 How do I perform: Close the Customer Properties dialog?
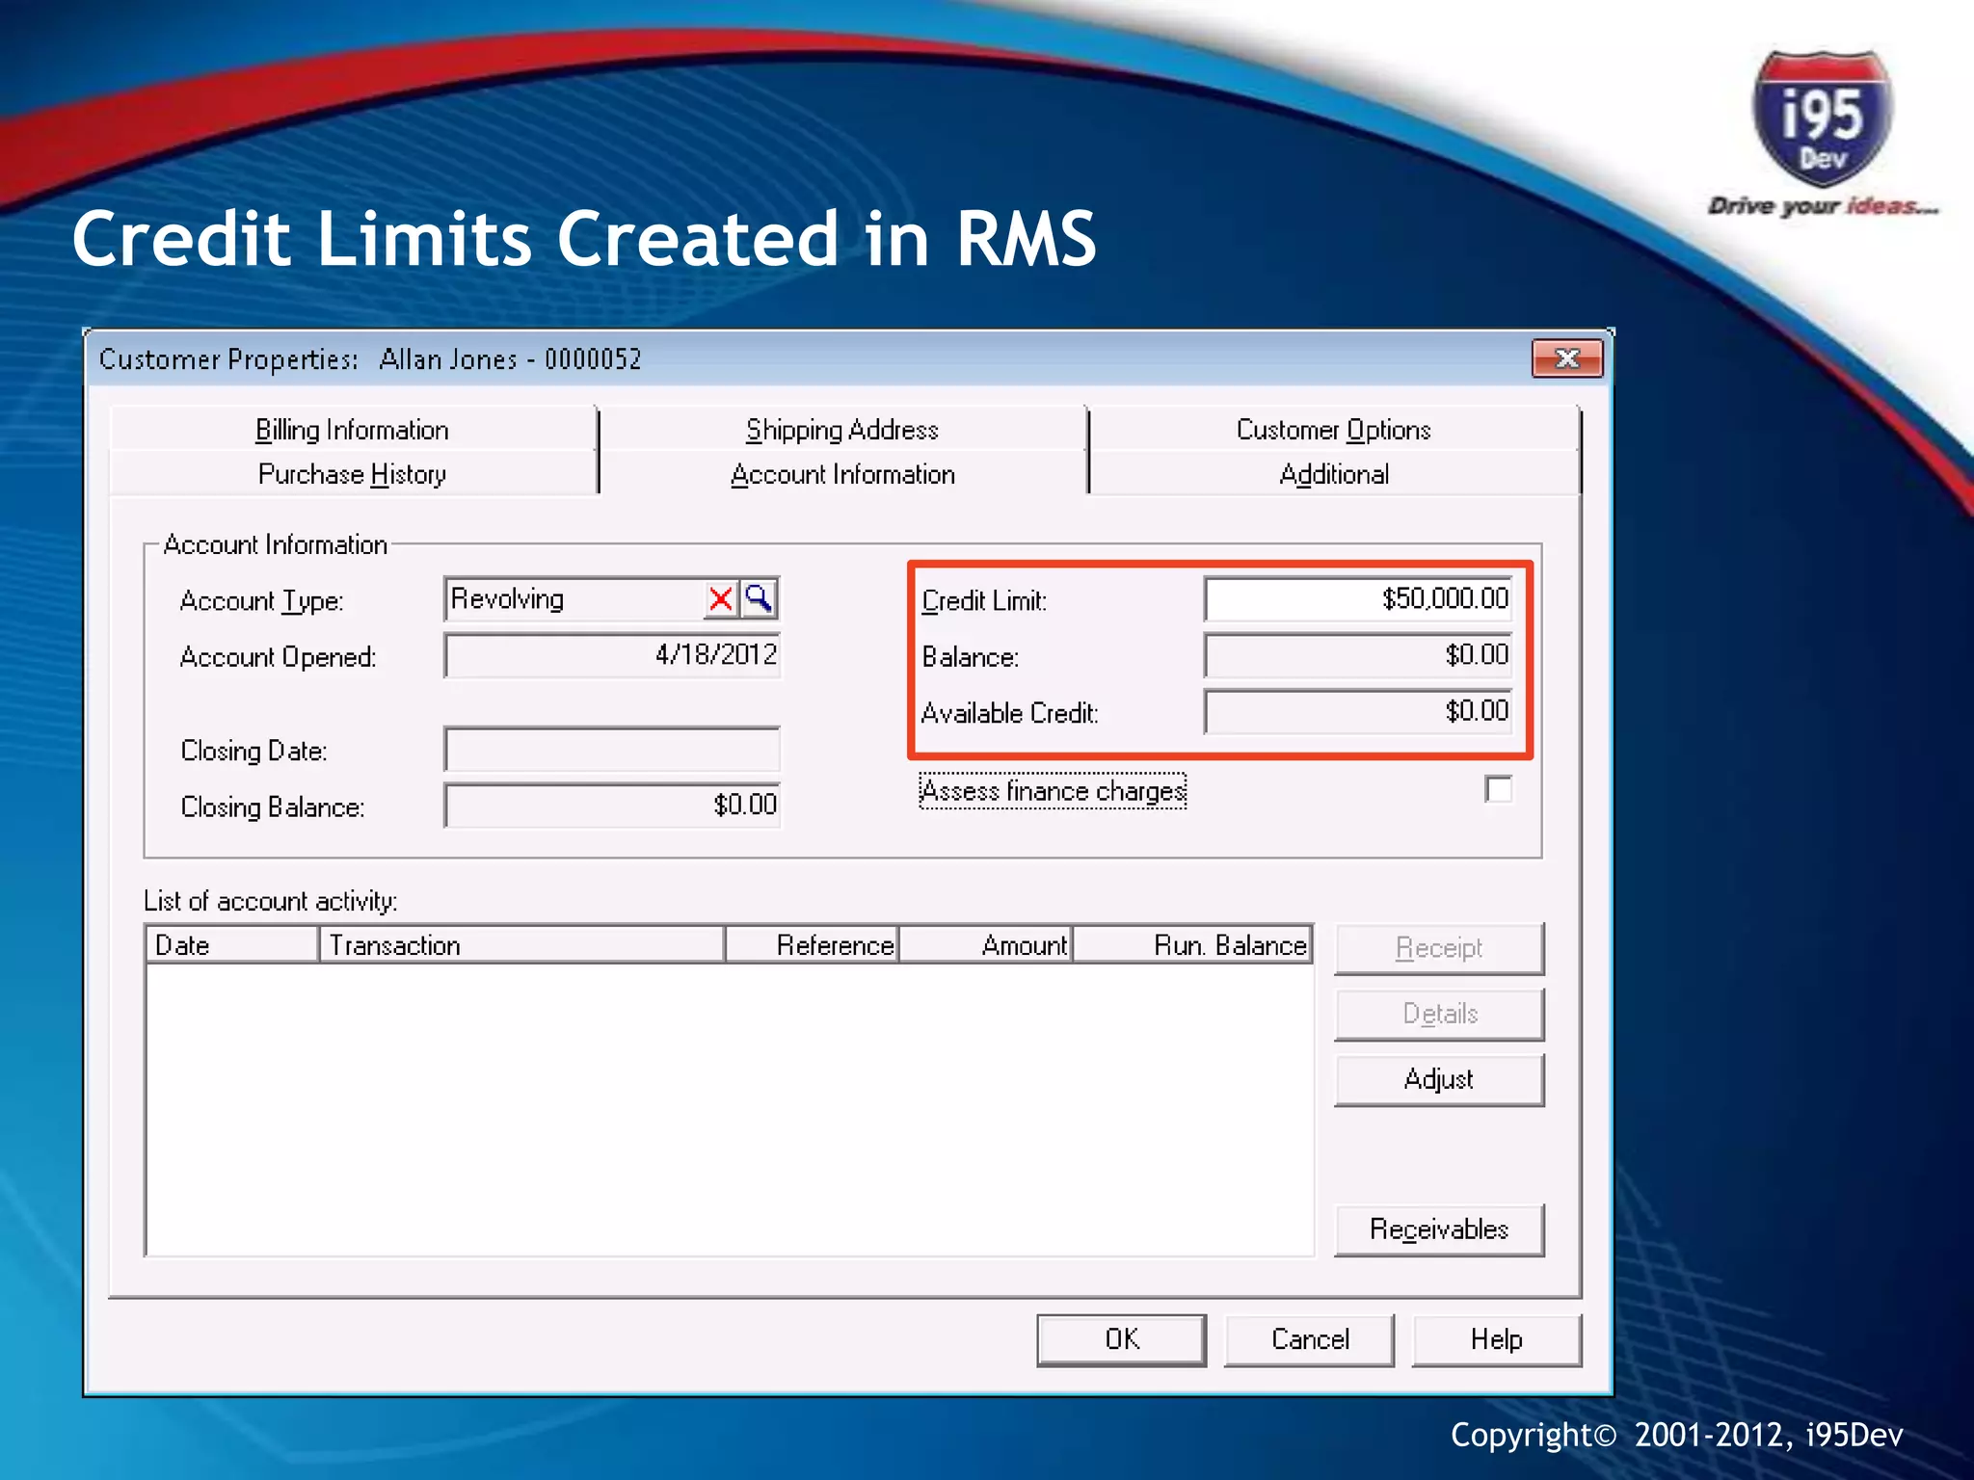(1566, 359)
